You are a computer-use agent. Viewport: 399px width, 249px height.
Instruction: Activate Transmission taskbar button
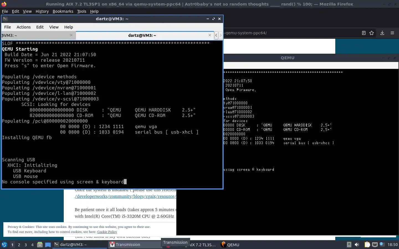[135, 245]
